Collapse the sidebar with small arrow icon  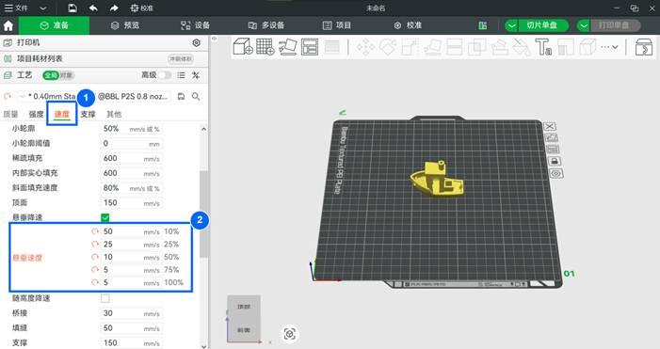[215, 39]
